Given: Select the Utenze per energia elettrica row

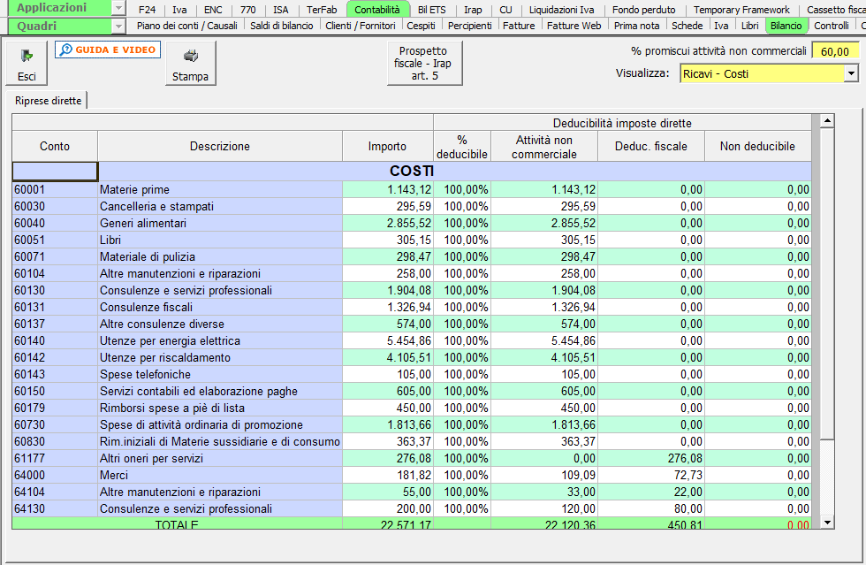Looking at the screenshot, I should coord(221,340).
